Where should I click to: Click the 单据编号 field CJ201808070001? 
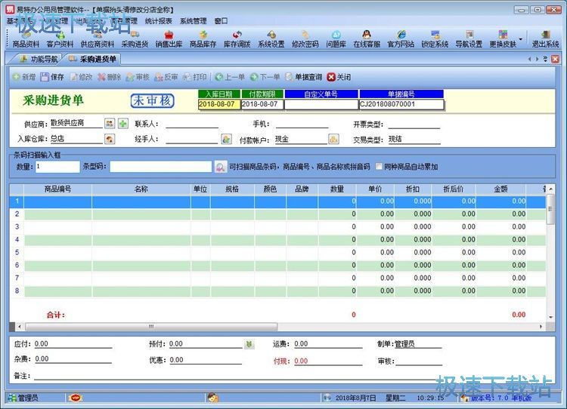[x=401, y=104]
